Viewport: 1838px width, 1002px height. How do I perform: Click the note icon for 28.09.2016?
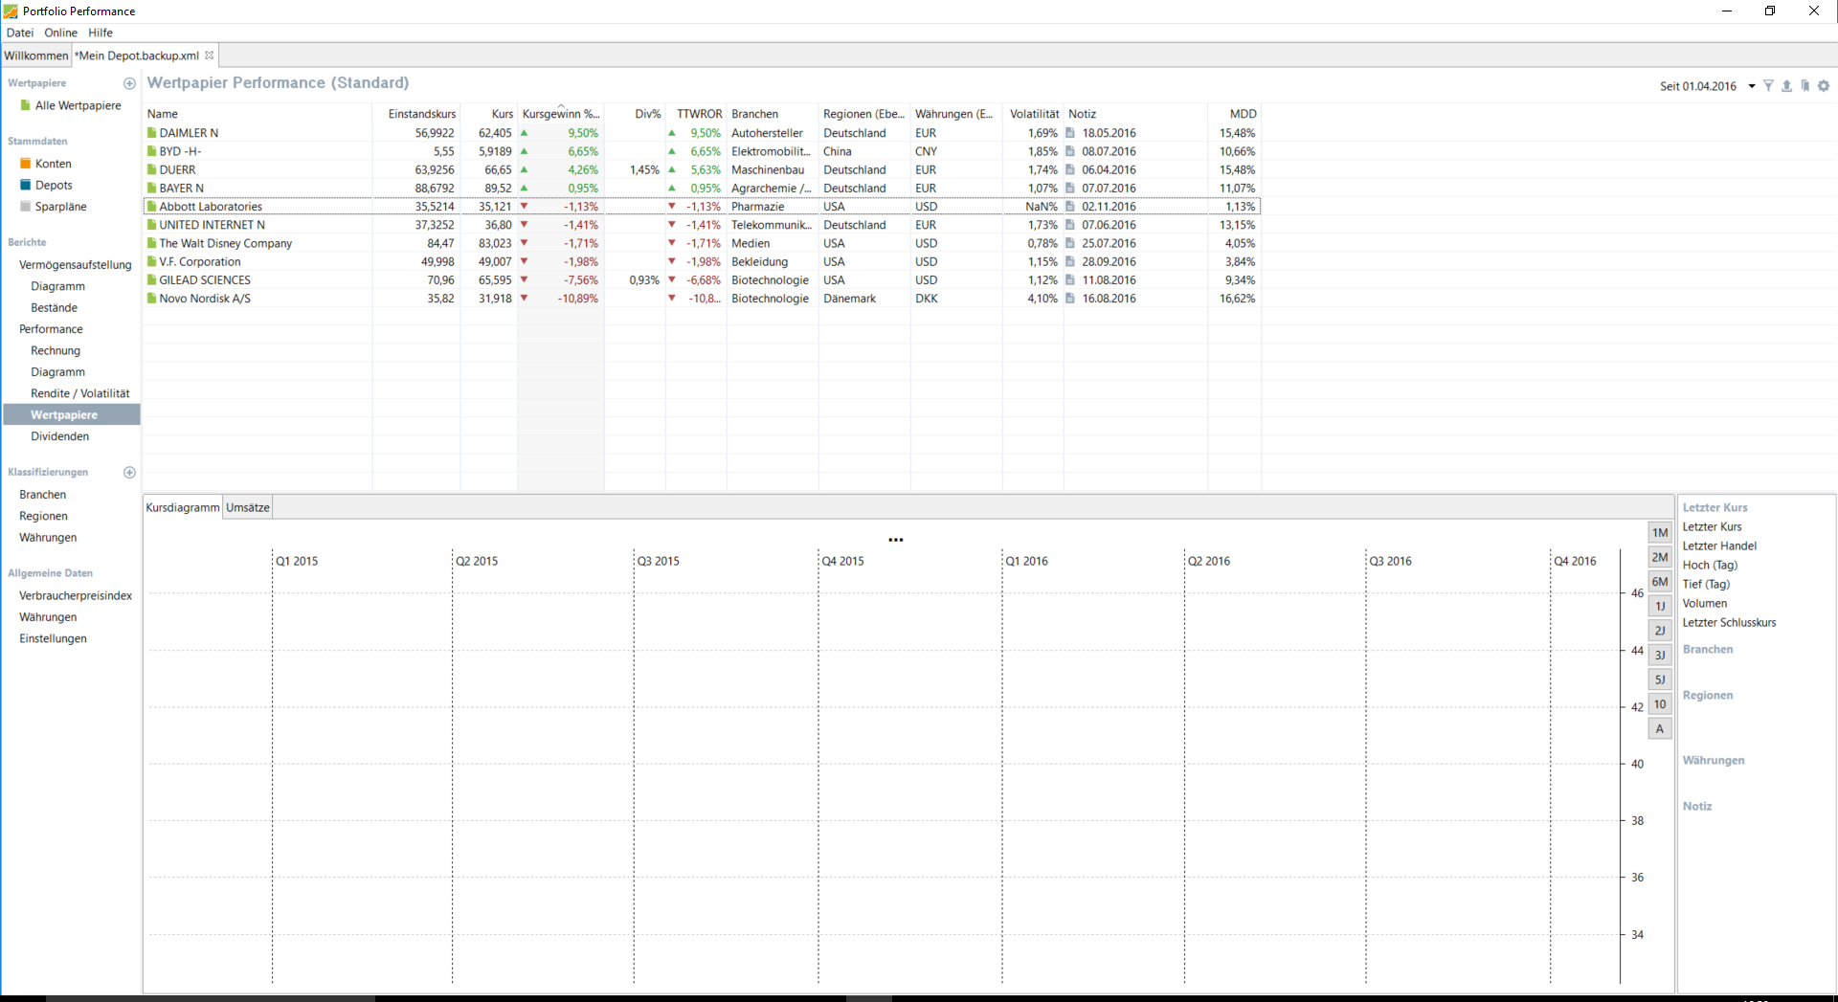pos(1070,261)
